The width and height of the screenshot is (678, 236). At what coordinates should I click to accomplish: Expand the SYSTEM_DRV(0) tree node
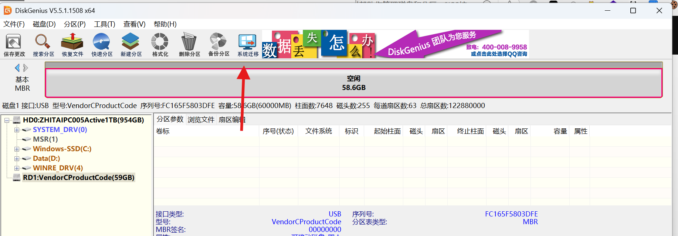pos(17,130)
